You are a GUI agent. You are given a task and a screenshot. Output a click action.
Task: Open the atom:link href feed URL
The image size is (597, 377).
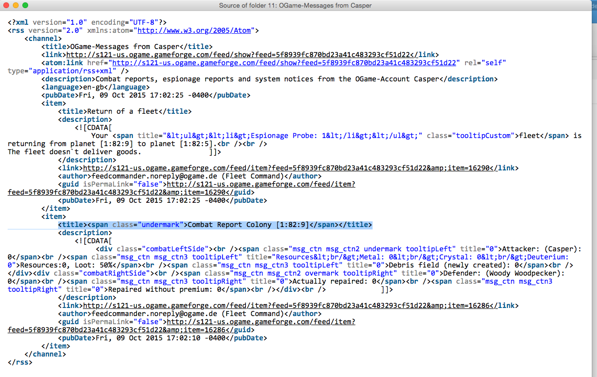(x=284, y=63)
